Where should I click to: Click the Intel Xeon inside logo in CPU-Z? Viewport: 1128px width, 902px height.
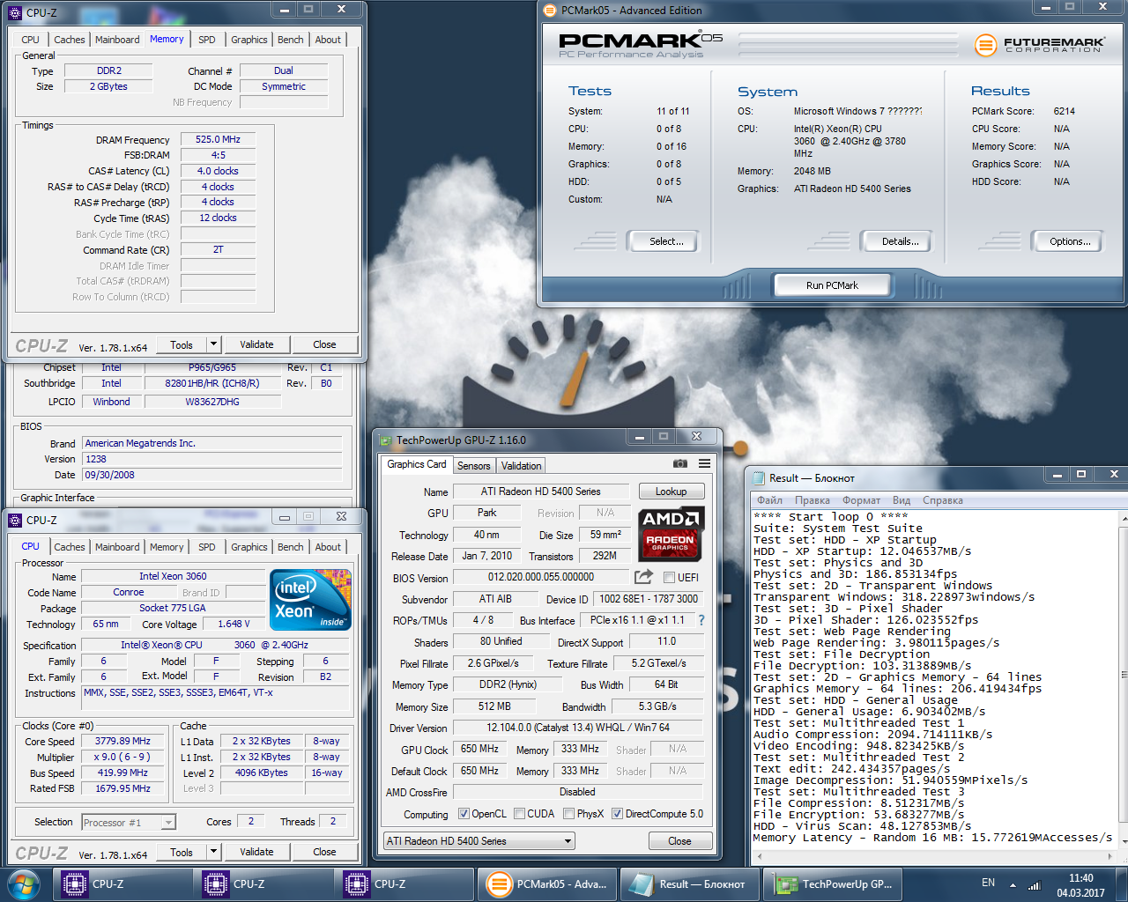pos(311,600)
